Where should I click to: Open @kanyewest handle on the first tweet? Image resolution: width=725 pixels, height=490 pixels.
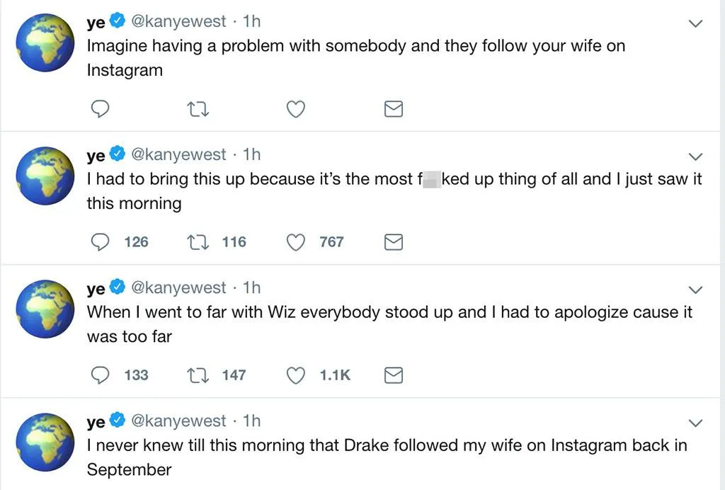point(179,22)
